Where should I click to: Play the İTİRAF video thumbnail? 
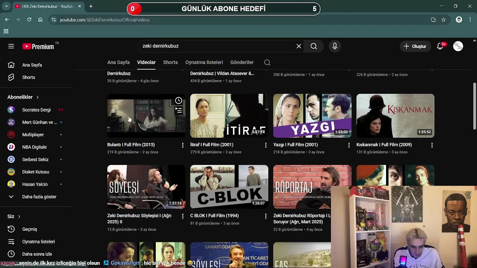229,116
